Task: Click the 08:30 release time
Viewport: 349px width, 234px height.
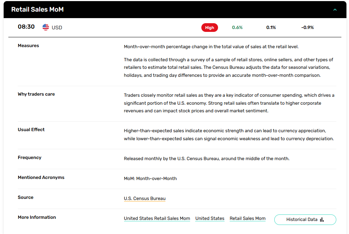Action: point(26,27)
